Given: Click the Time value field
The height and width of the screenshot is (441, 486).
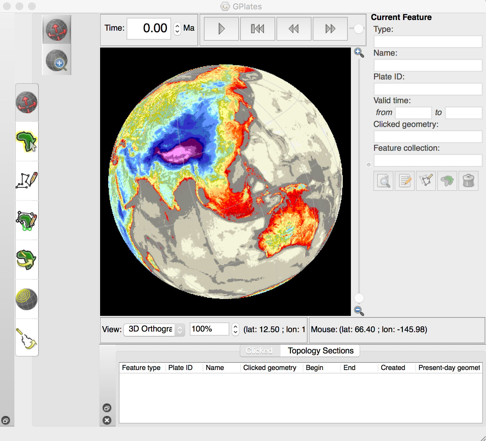Looking at the screenshot, I should [149, 28].
